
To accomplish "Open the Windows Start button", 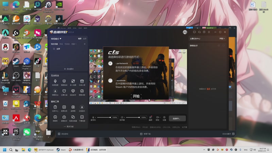I will (5, 150).
